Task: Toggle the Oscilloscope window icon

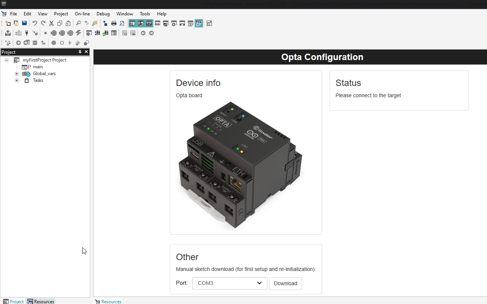Action: (x=166, y=23)
